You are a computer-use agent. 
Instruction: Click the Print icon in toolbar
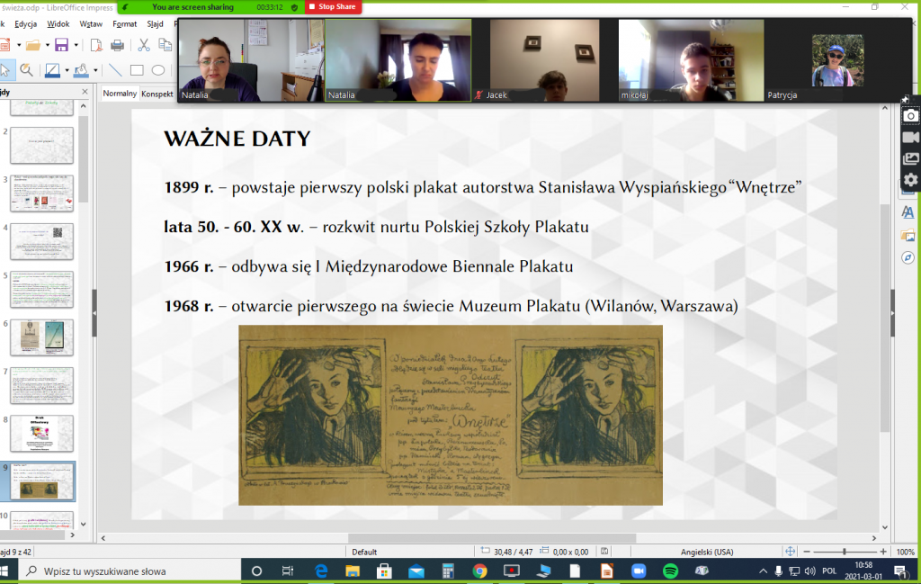pos(117,45)
